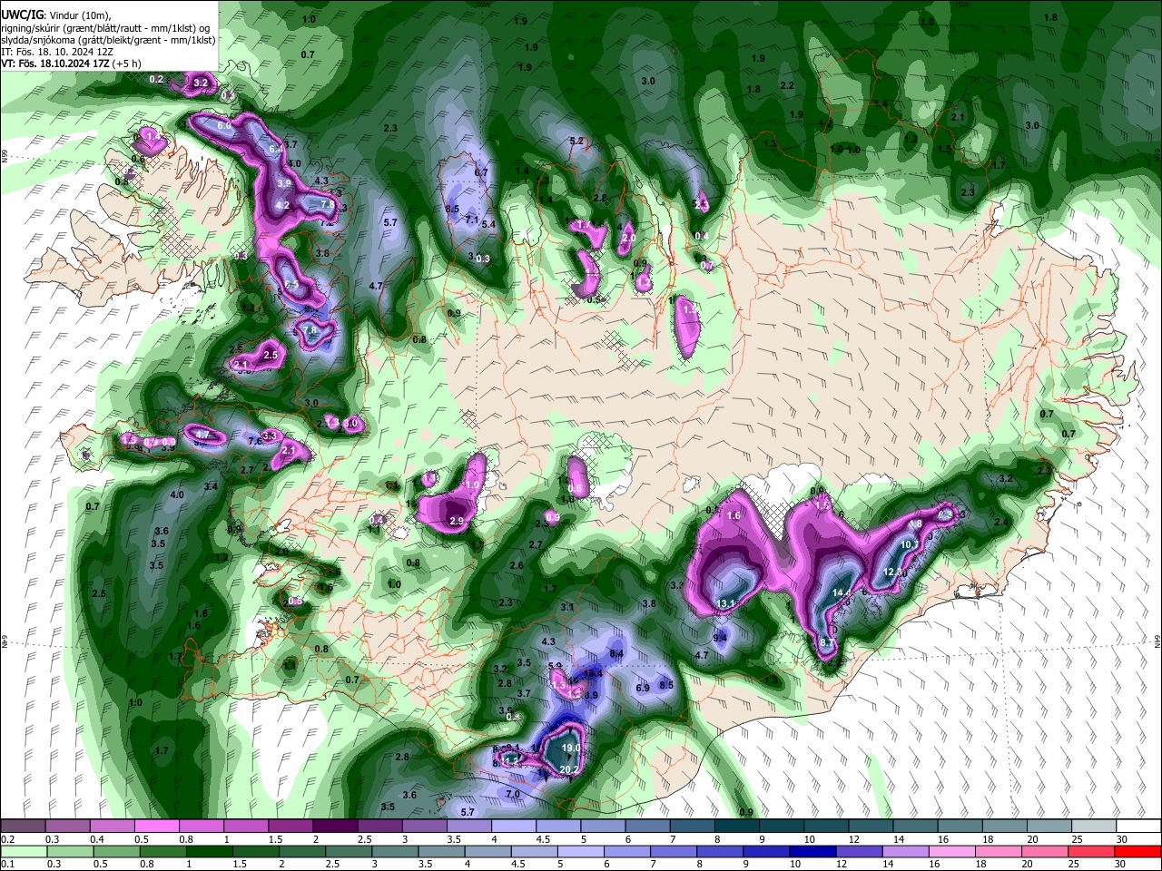
Task: Click the "UWC/IG: Vindur (10m)" title text
Action: coord(56,15)
